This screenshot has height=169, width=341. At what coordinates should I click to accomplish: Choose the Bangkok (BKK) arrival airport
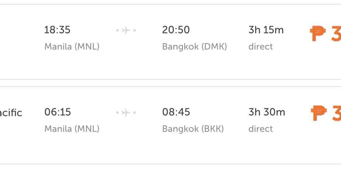193,129
